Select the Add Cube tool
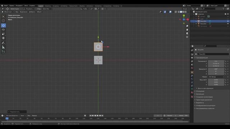 click(3, 52)
